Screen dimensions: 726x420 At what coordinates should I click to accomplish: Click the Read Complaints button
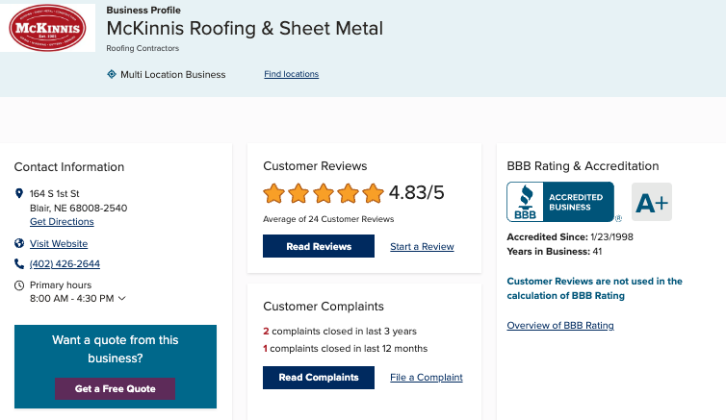(x=319, y=378)
